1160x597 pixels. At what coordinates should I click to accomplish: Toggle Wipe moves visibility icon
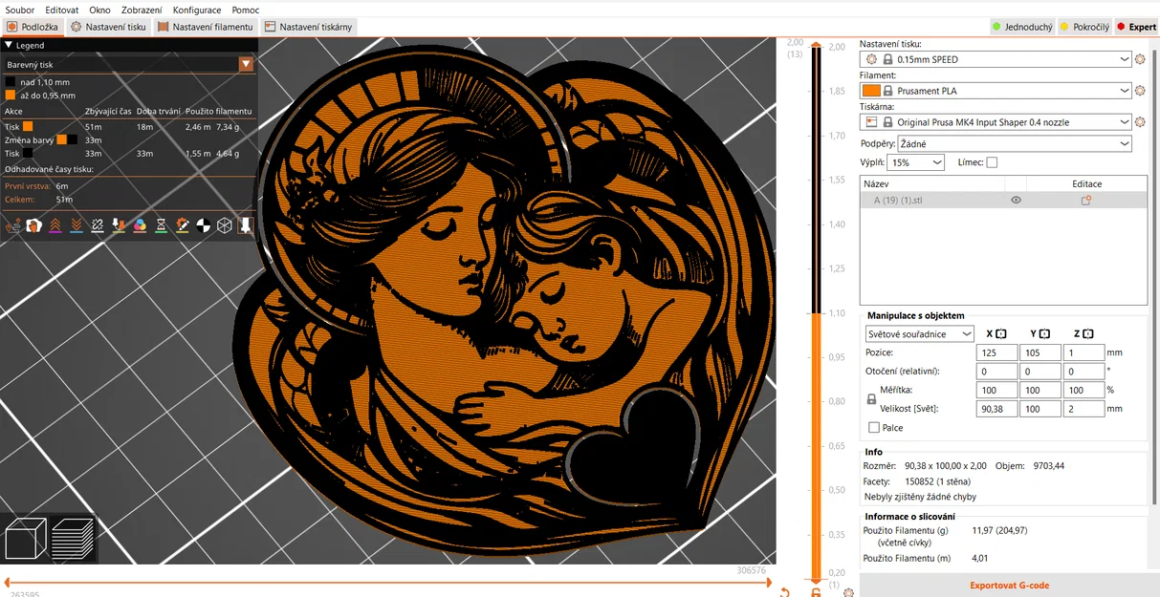click(33, 225)
